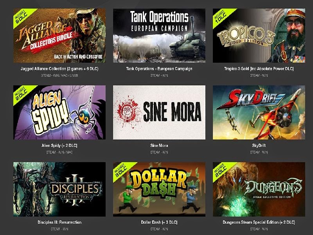
Task: Open the Dungeons Steam Exclusive Edition artwork
Action: (259, 189)
